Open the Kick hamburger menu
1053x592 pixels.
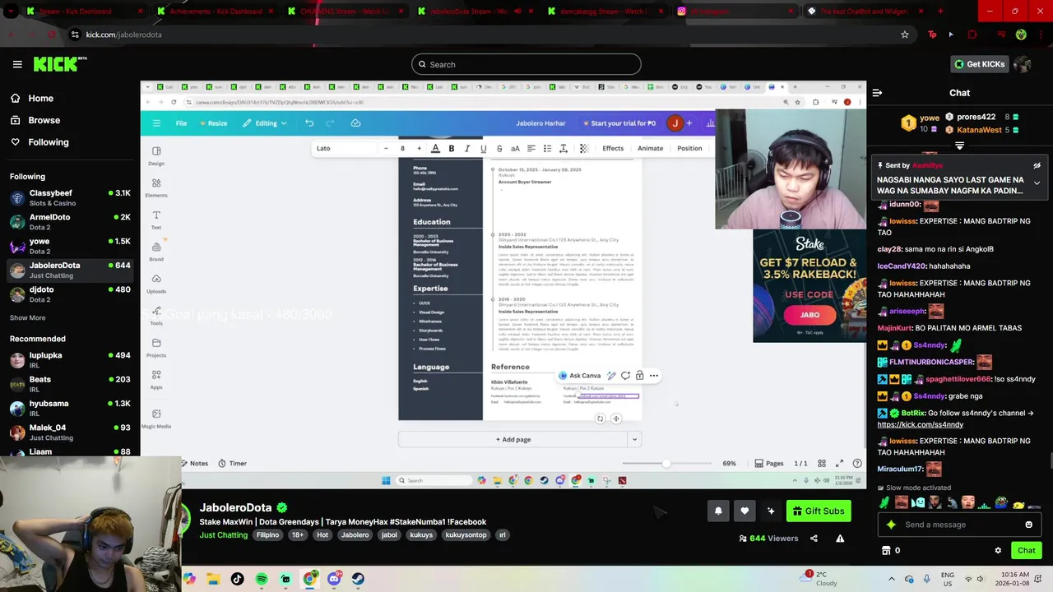[17, 64]
